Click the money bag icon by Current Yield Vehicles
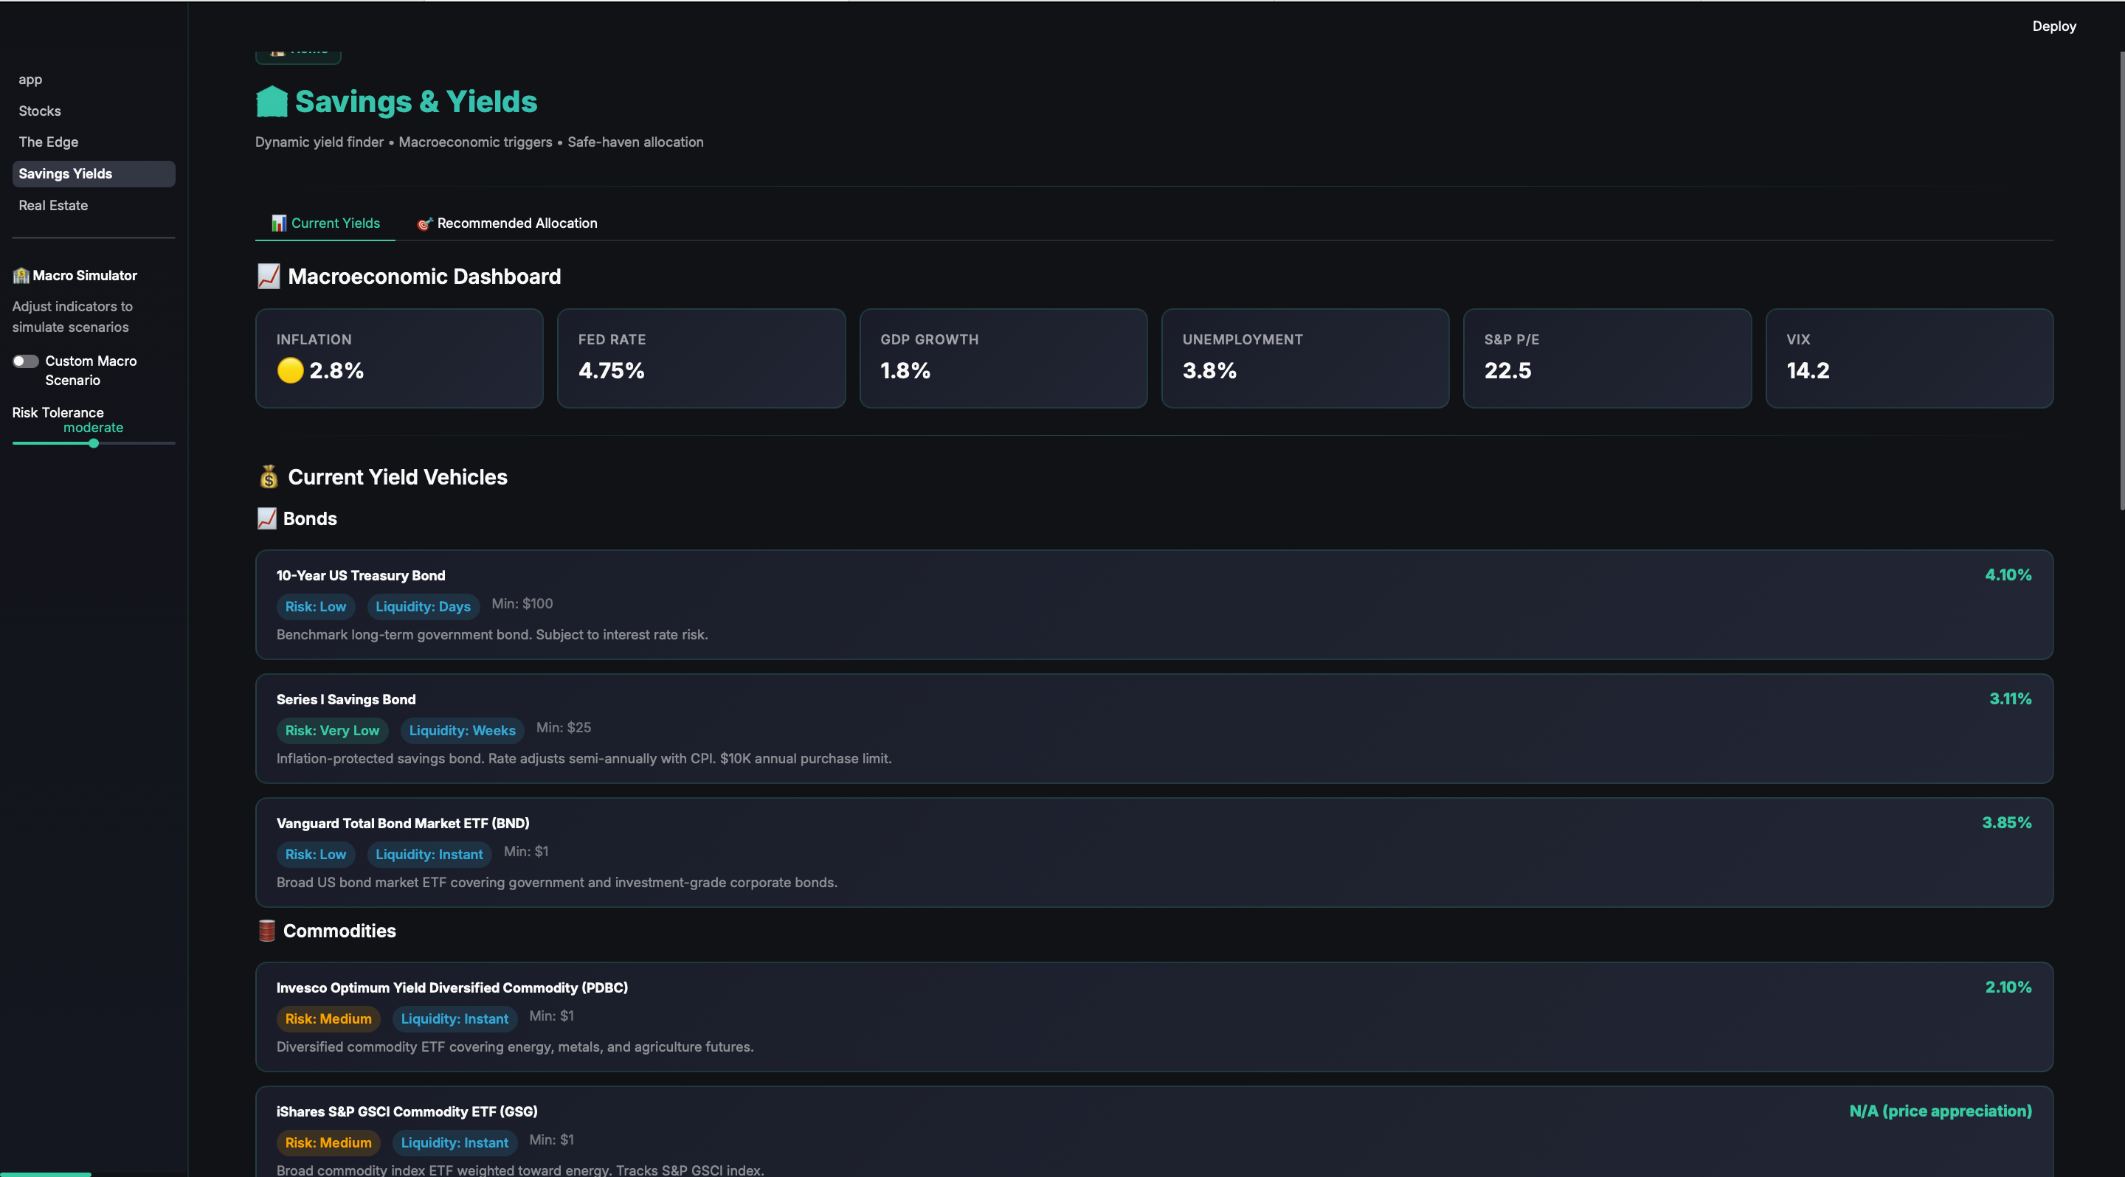The height and width of the screenshot is (1177, 2125). pyautogui.click(x=268, y=476)
